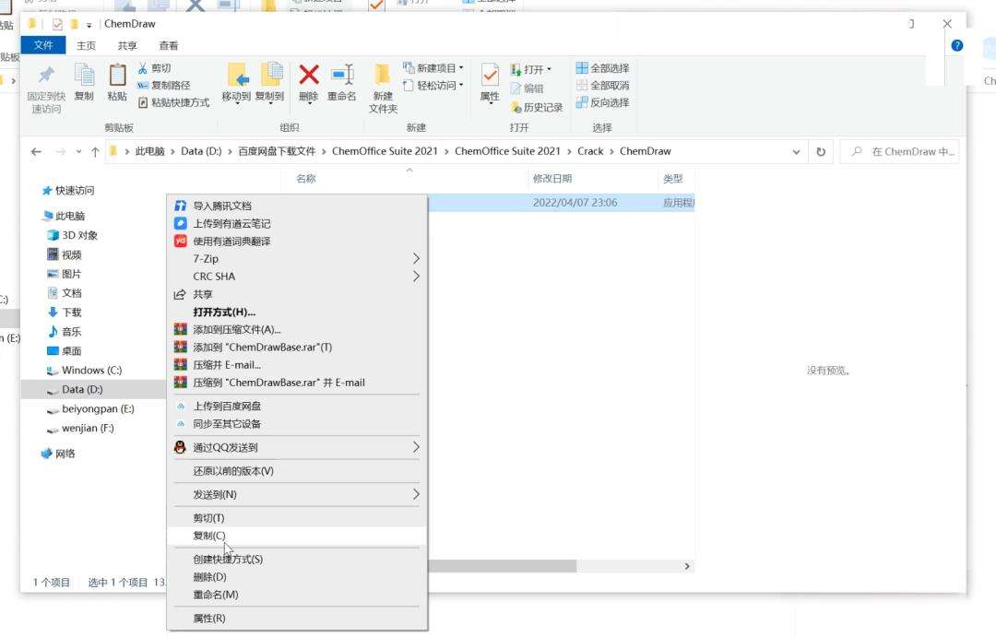Expand the CRC SHA submenu
The width and height of the screenshot is (996, 637).
(x=296, y=277)
